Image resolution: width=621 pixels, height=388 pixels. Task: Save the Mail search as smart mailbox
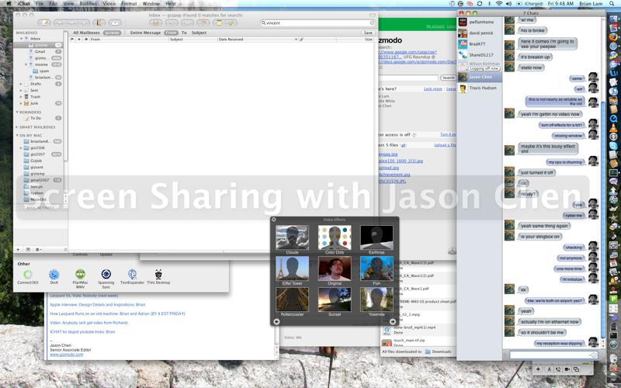point(368,33)
